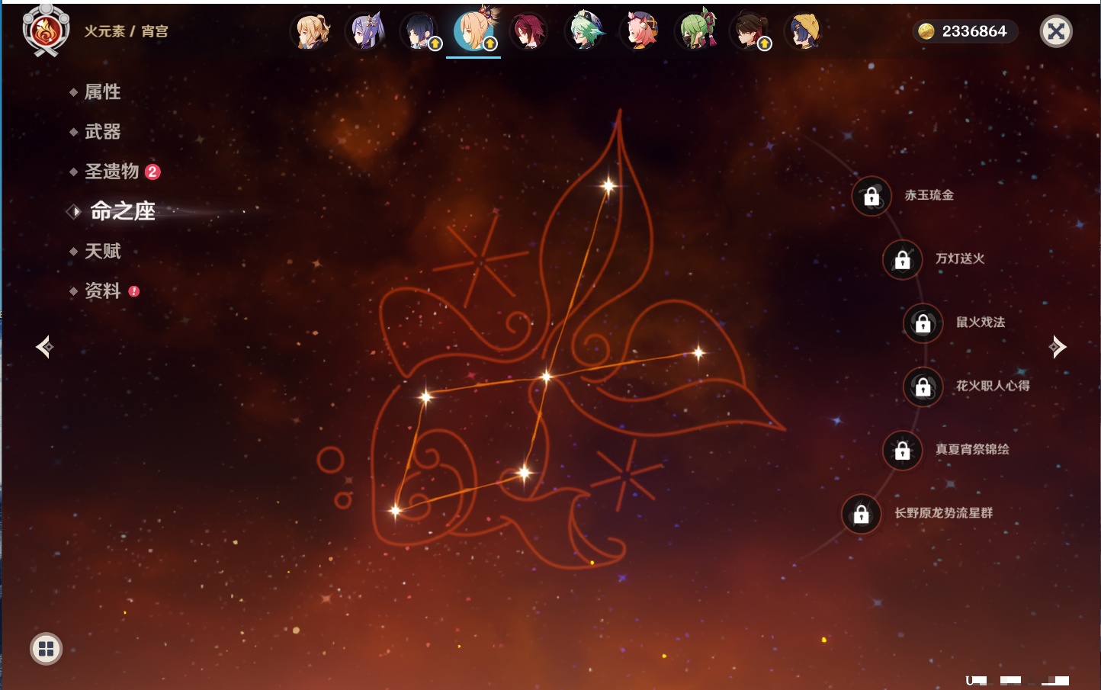Click the lock icon beside 鼠火戏法

pyautogui.click(x=923, y=323)
